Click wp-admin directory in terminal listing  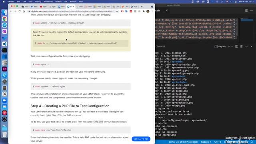[177, 62]
